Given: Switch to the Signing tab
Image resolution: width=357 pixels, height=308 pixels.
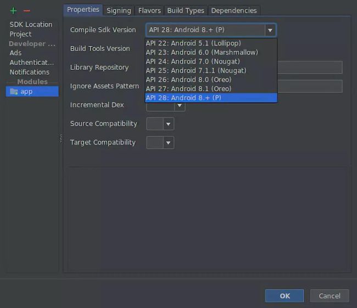Looking at the screenshot, I should [119, 10].
